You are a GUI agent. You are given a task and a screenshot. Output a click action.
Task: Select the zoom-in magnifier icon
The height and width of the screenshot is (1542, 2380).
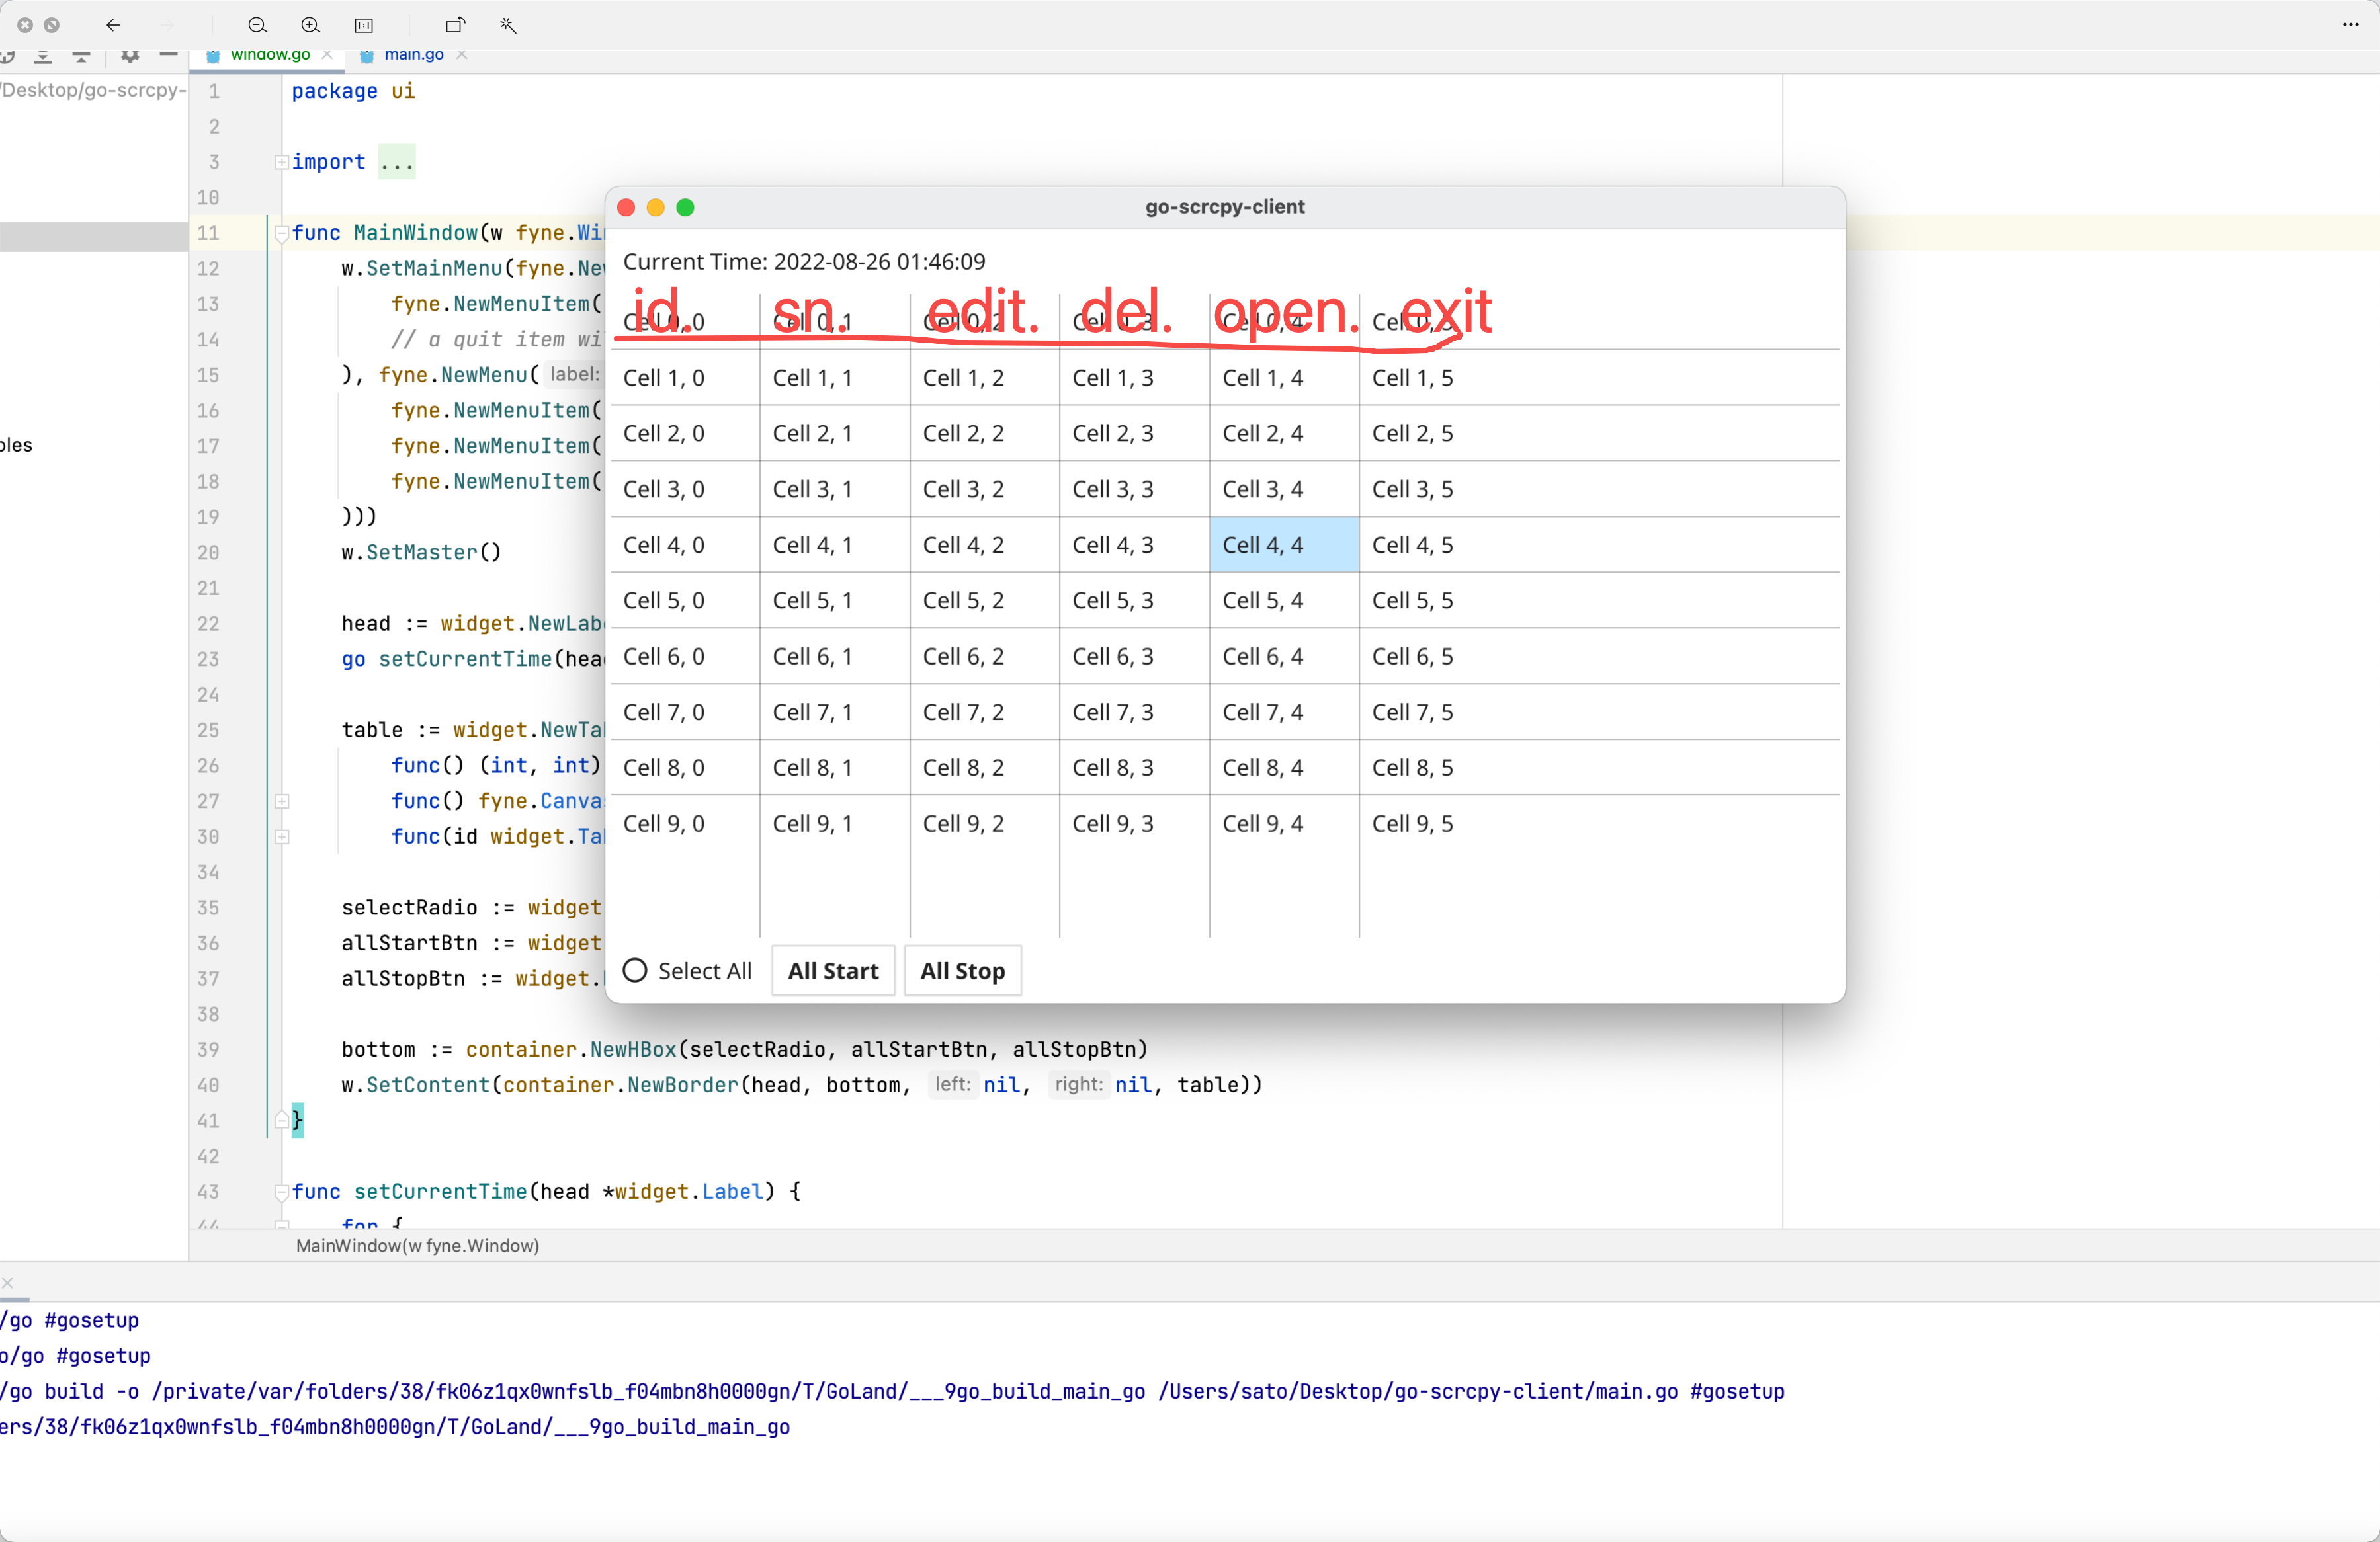coord(311,26)
